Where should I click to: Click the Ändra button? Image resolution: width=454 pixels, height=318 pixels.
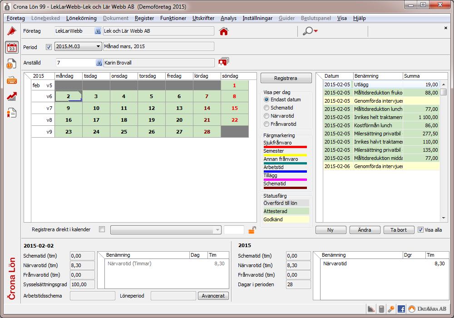tap(365, 230)
